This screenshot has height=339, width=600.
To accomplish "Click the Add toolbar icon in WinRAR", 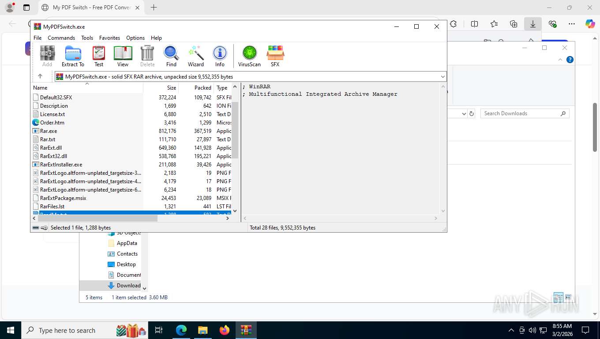I will (47, 56).
